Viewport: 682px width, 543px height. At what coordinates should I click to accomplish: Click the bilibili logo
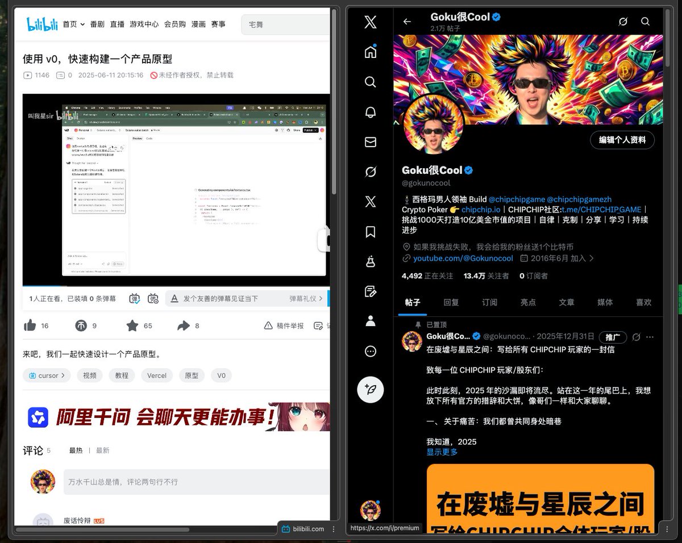click(x=41, y=24)
